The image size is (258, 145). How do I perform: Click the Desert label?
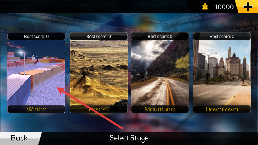pos(99,109)
